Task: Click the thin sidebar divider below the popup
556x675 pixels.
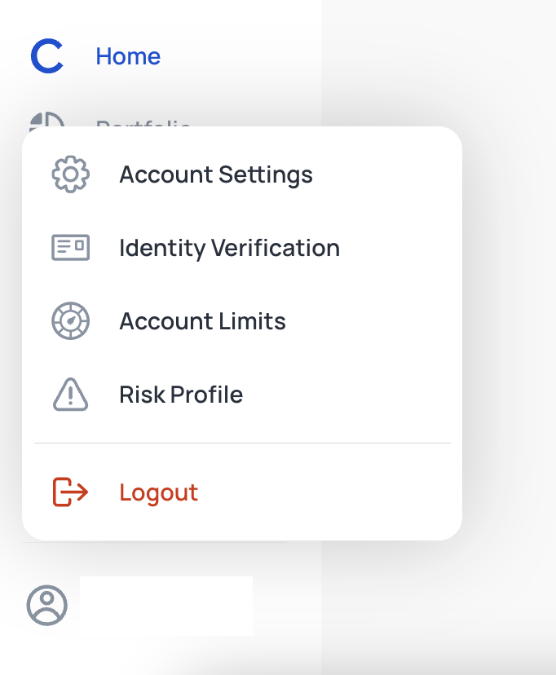Action: [154, 542]
